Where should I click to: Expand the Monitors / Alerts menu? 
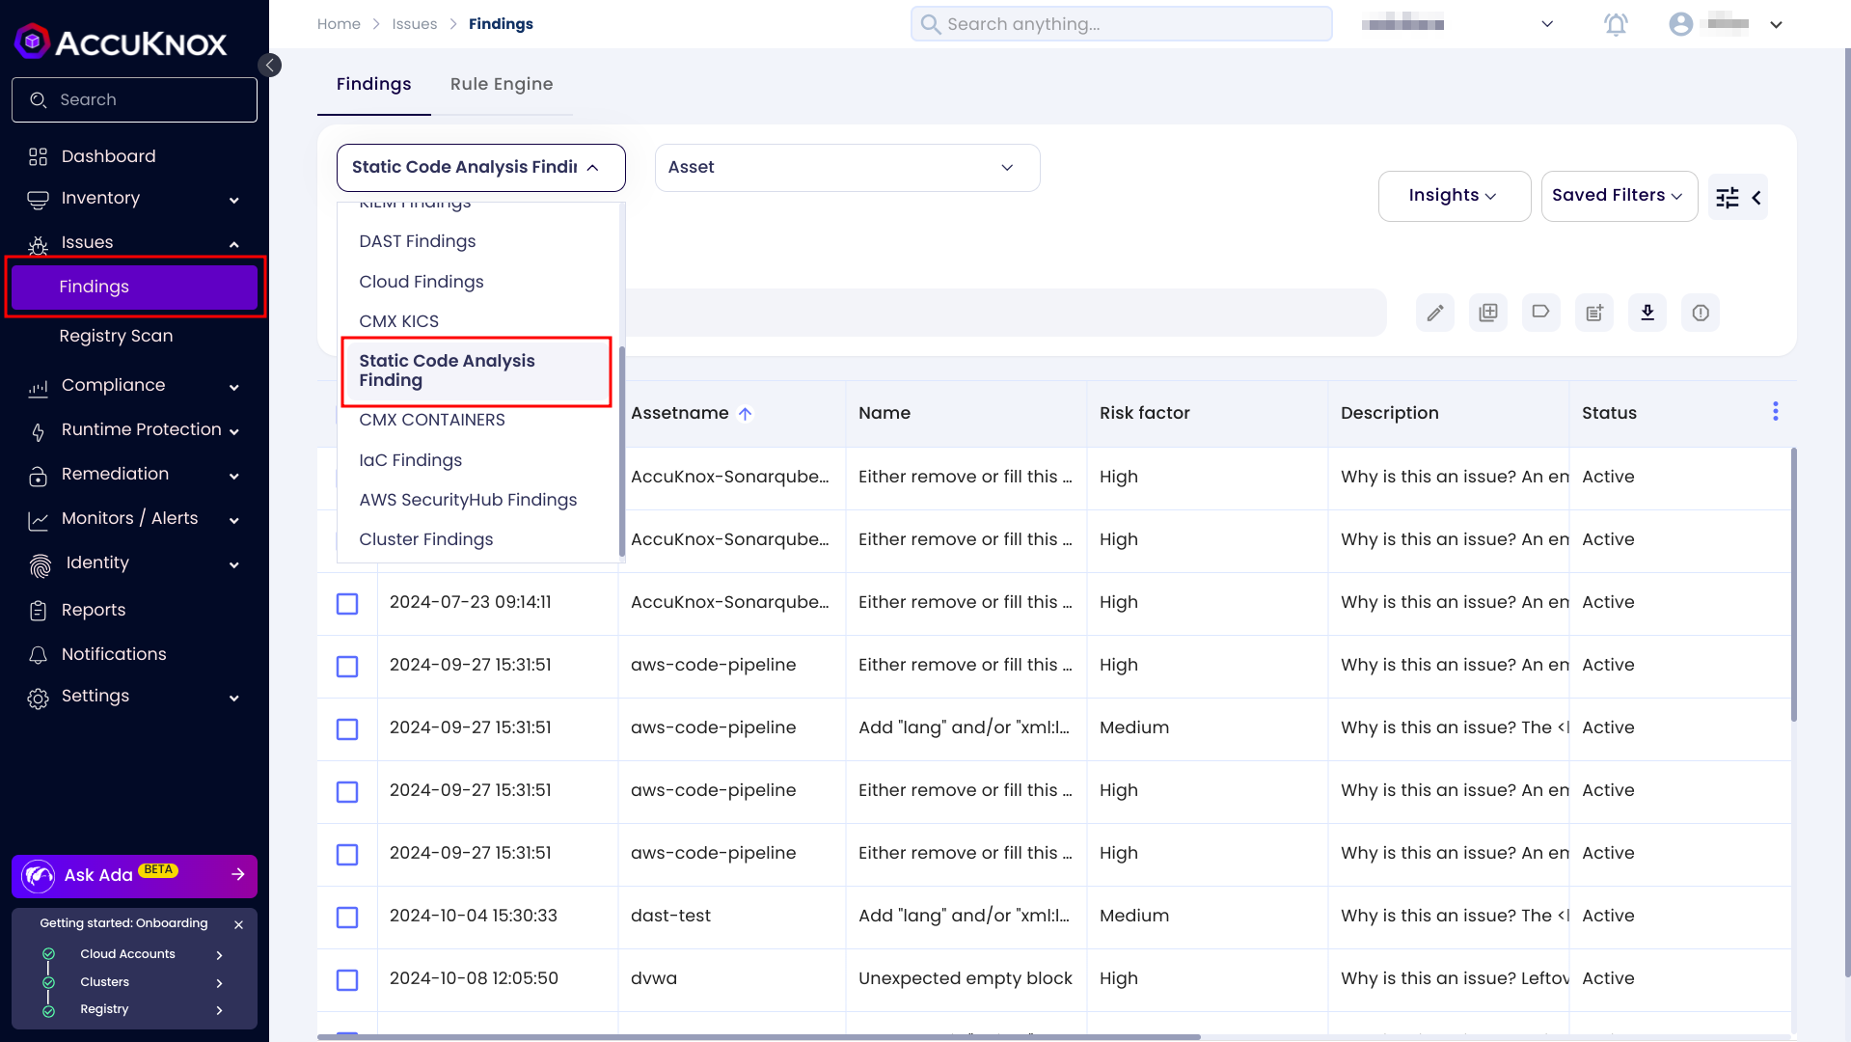[x=134, y=519]
